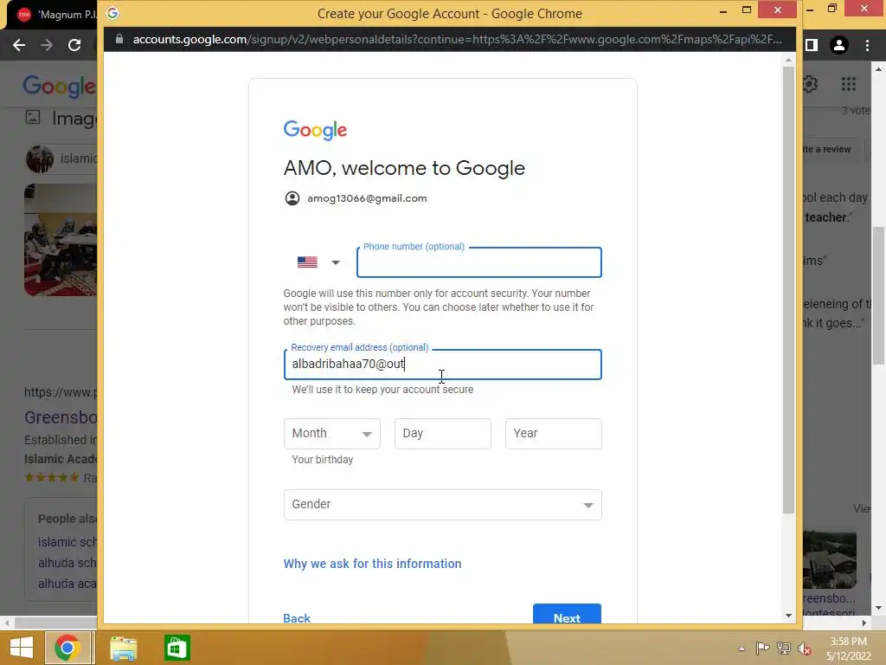
Task: Click scroll-up arrow of popup scrollbar
Action: coord(789,60)
